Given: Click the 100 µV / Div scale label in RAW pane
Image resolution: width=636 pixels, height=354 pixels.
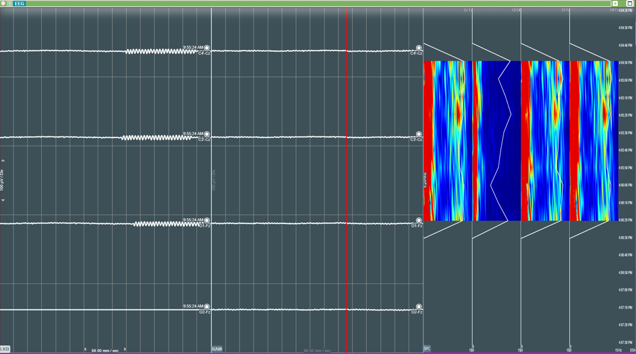Looking at the screenshot, I should click(214, 180).
